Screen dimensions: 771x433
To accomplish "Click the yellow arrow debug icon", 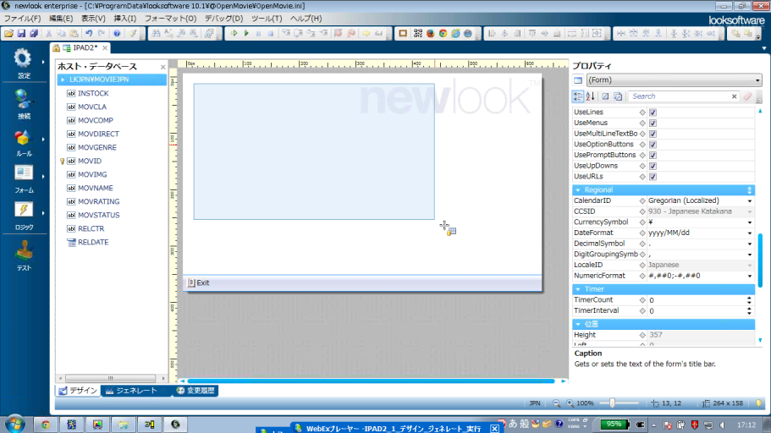I will [366, 34].
